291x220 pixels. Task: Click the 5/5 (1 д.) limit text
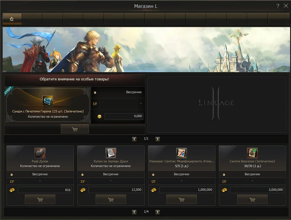coord(182,166)
